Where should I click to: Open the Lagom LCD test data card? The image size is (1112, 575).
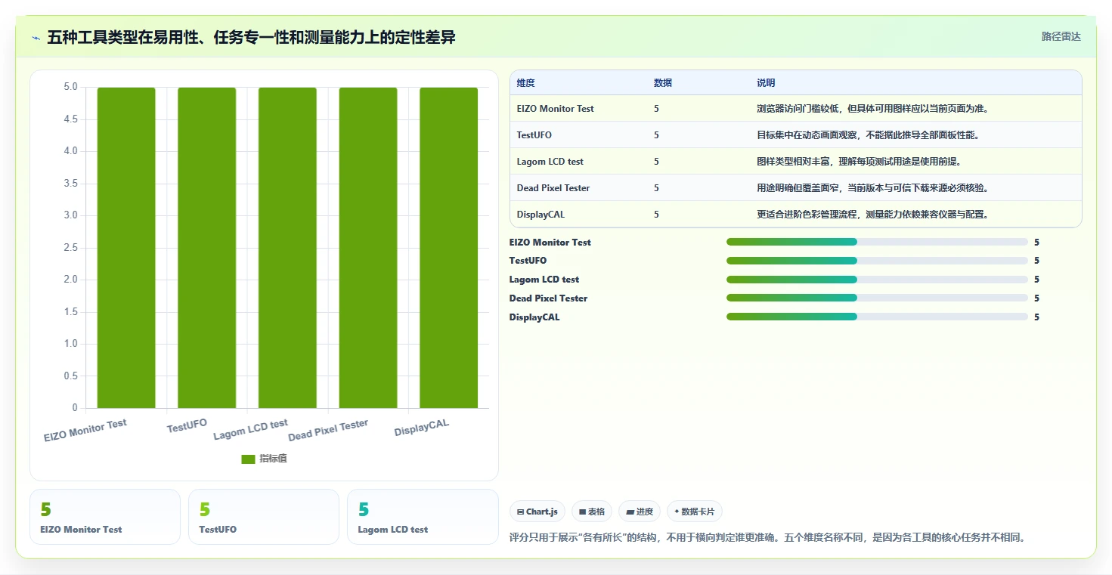coord(423,517)
